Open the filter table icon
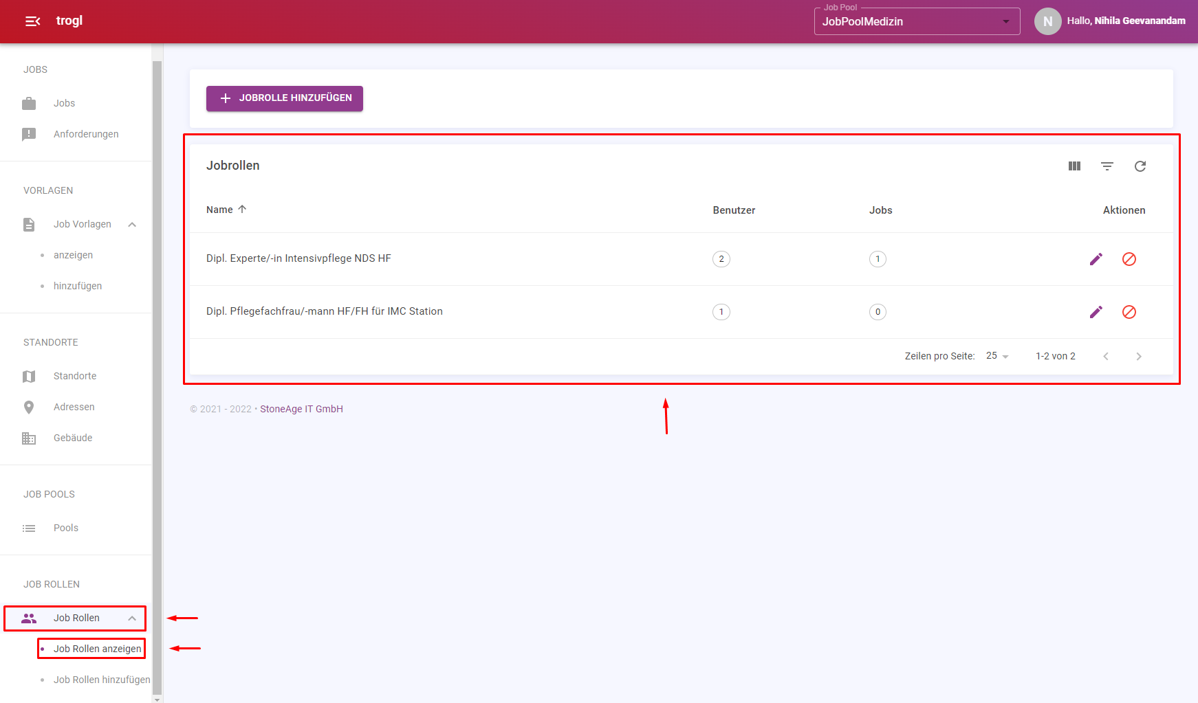 1107,166
